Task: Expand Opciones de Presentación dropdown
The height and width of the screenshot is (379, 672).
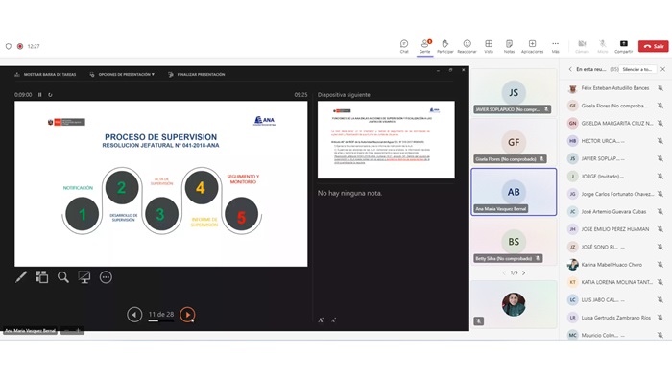Action: (122, 75)
